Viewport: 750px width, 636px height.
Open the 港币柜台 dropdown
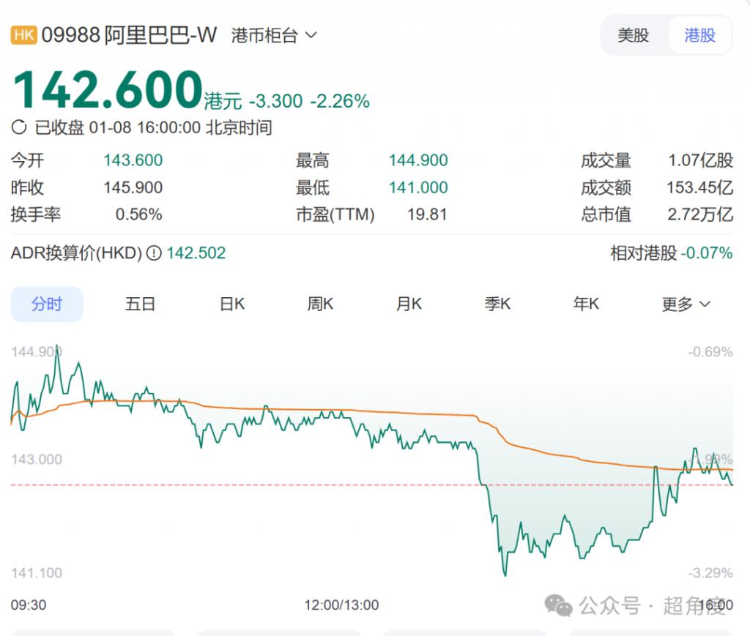[274, 35]
